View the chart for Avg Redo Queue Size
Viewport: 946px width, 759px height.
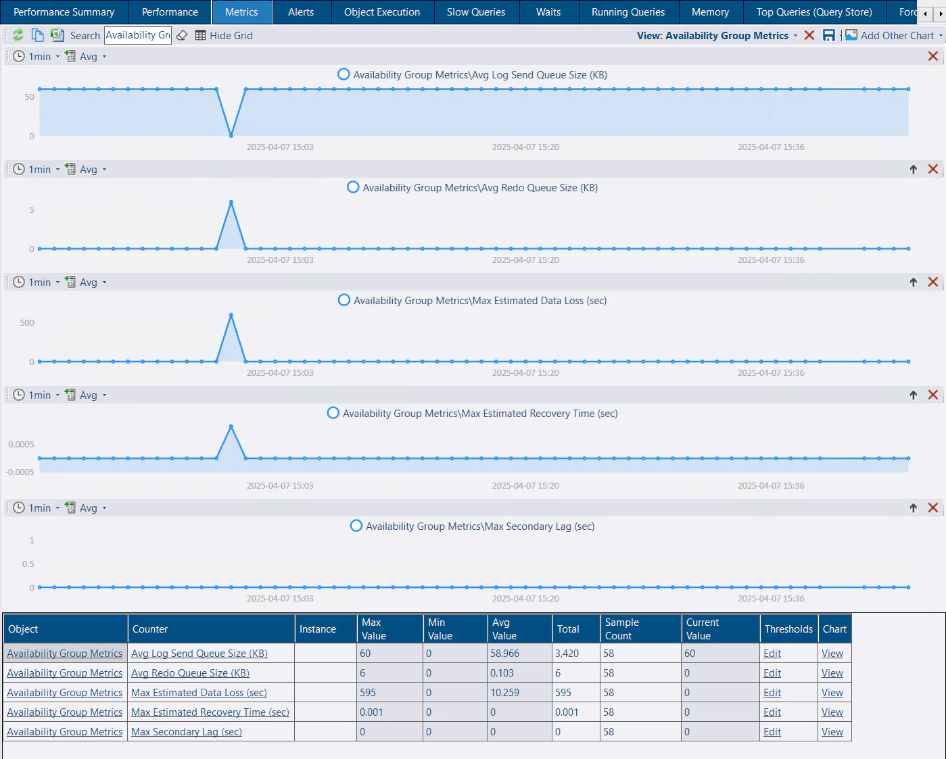832,672
